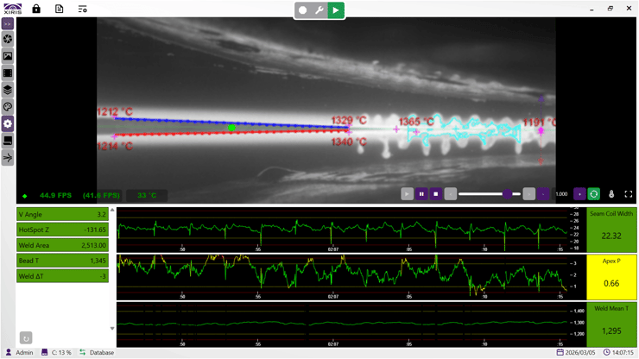Click the green play run button
This screenshot has width=639, height=359.
click(x=336, y=10)
